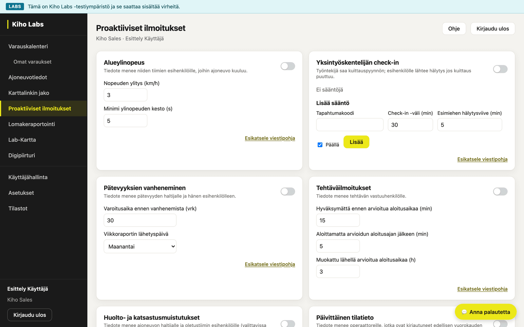Open Varauskalenteri in the sidebar

[44, 46]
